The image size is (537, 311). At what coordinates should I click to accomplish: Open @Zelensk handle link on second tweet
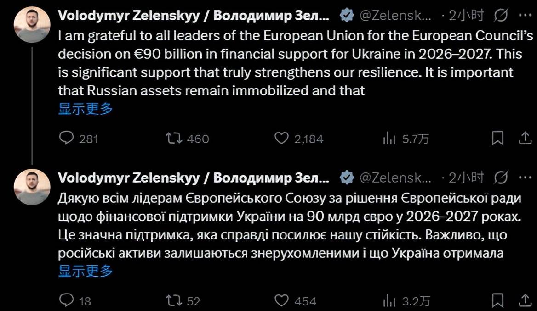tap(396, 178)
